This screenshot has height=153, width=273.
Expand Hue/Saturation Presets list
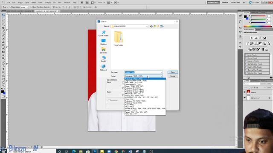click(x=246, y=64)
